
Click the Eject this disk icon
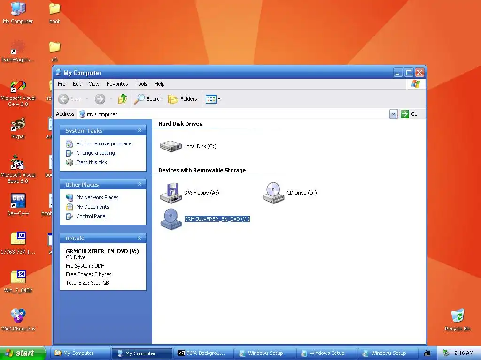pos(70,162)
